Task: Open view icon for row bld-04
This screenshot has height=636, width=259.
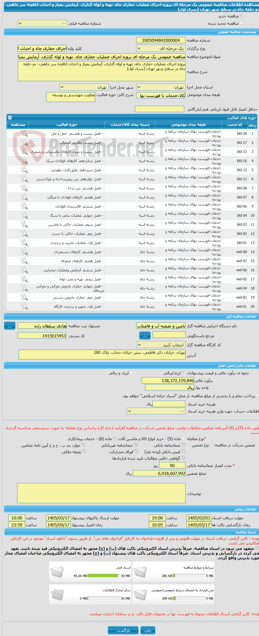Action: coord(24,215)
